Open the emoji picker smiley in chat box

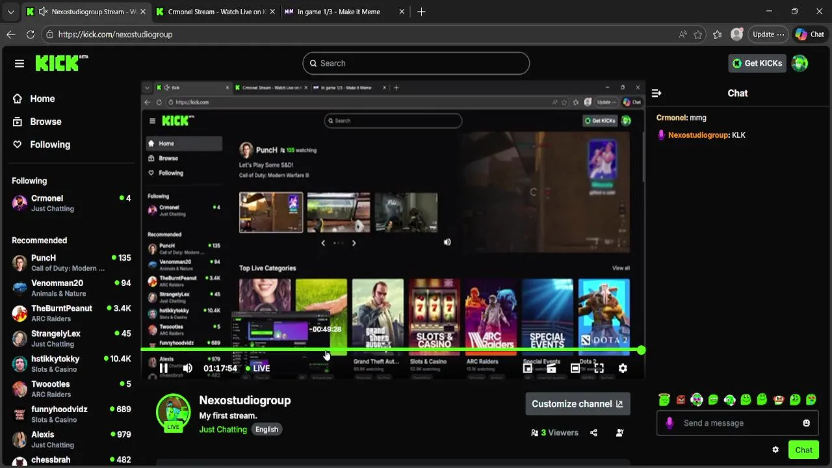tap(807, 423)
